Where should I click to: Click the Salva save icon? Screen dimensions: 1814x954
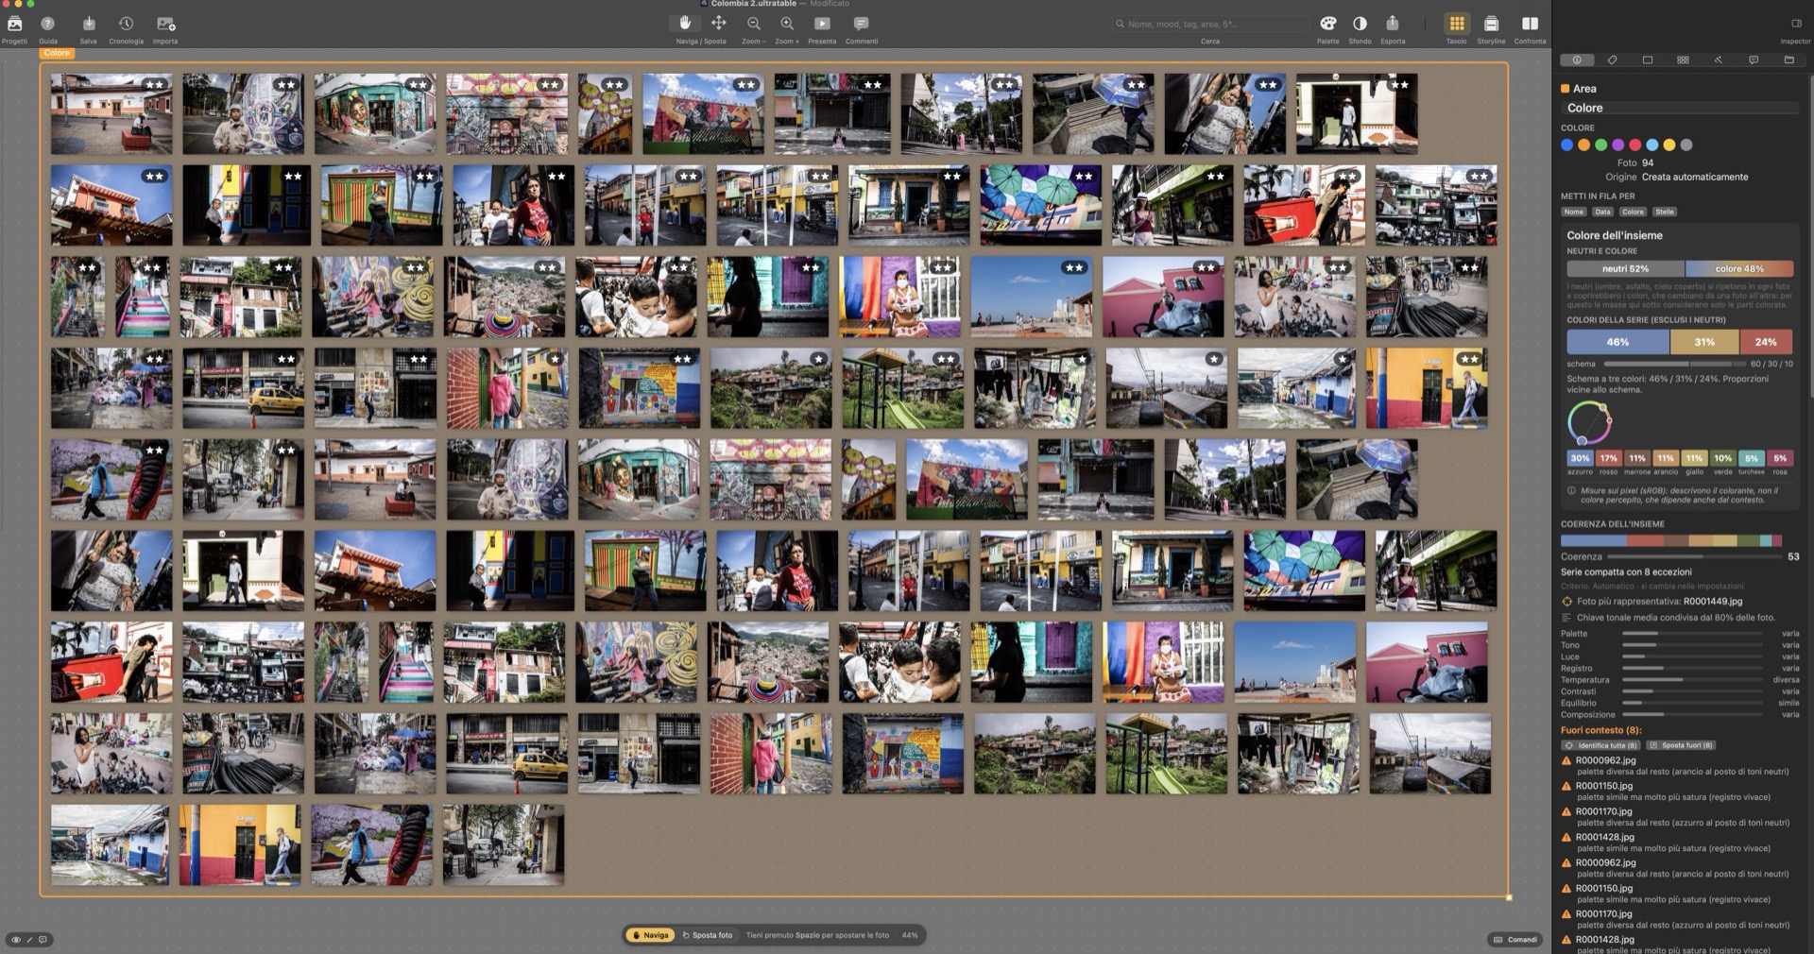[89, 24]
